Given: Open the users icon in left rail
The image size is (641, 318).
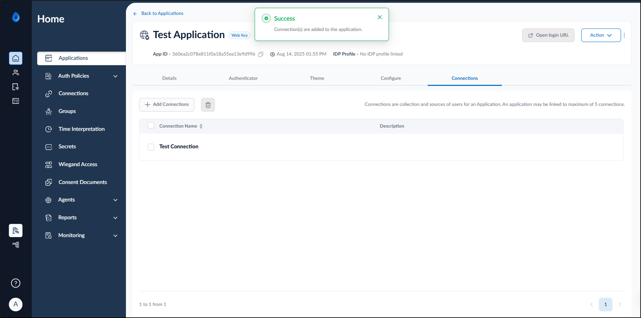Looking at the screenshot, I should point(16,72).
